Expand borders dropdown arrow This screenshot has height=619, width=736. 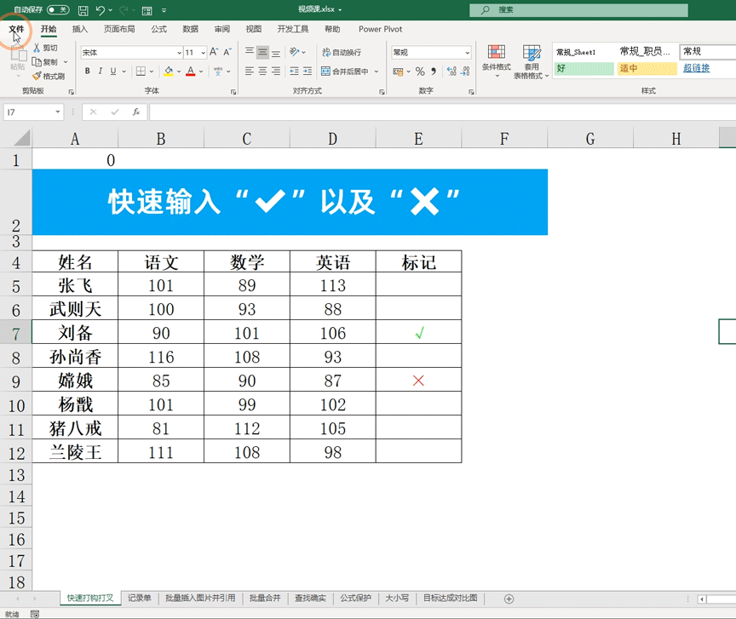point(151,72)
